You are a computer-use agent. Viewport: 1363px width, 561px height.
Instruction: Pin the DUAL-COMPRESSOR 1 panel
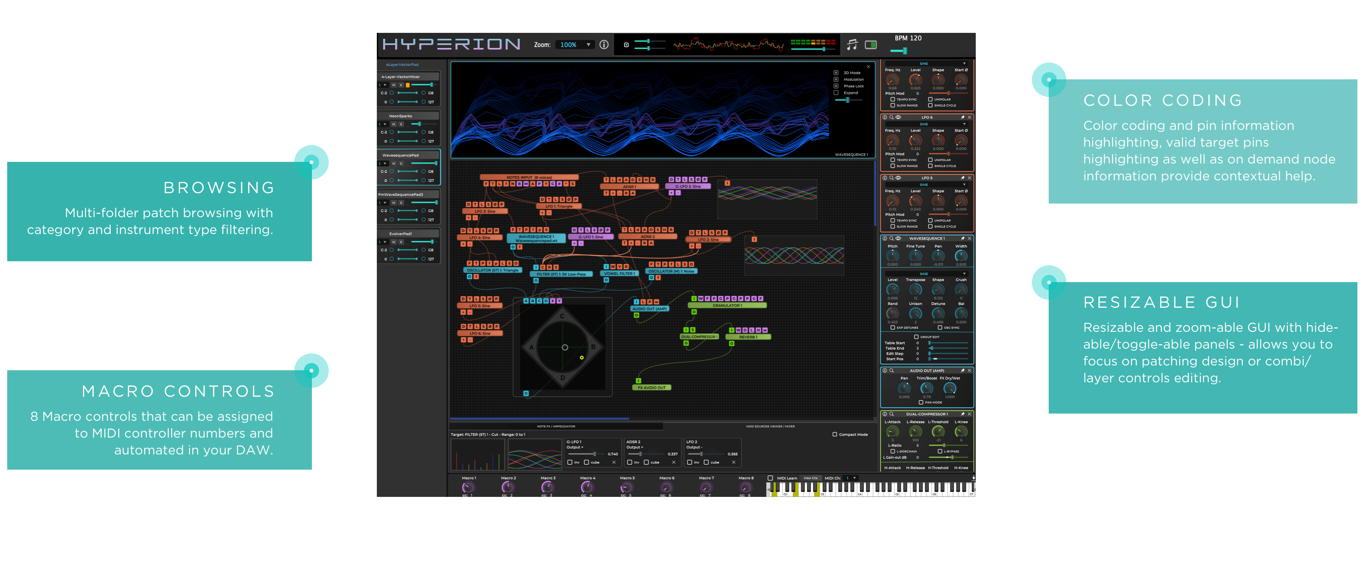click(x=963, y=414)
